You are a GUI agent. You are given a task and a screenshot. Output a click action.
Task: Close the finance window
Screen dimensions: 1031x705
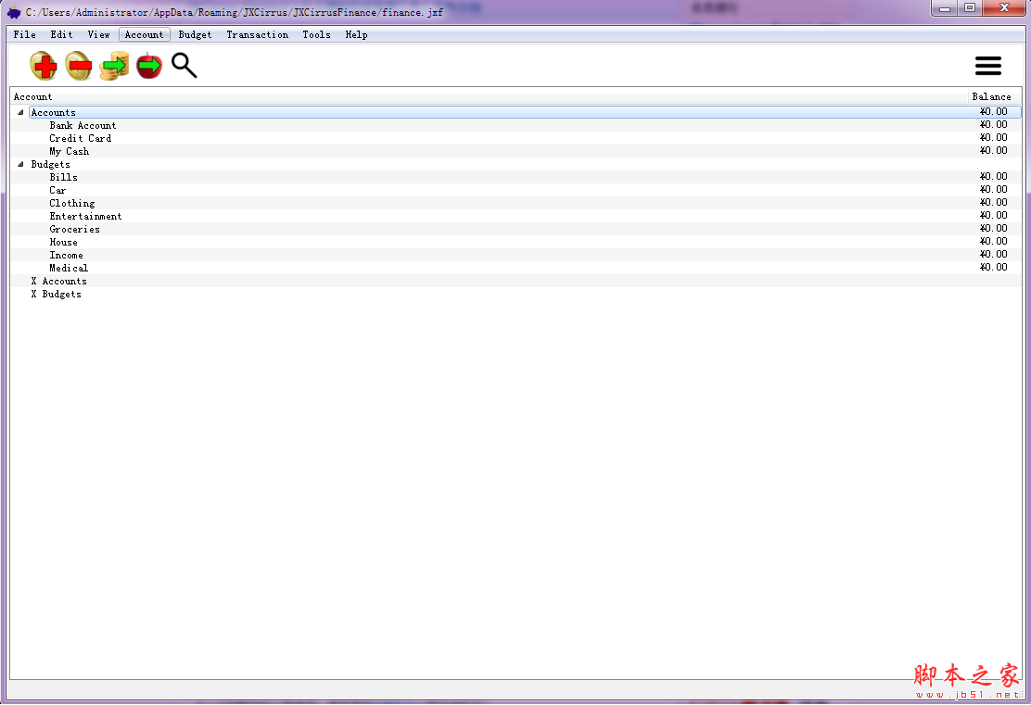point(1004,8)
